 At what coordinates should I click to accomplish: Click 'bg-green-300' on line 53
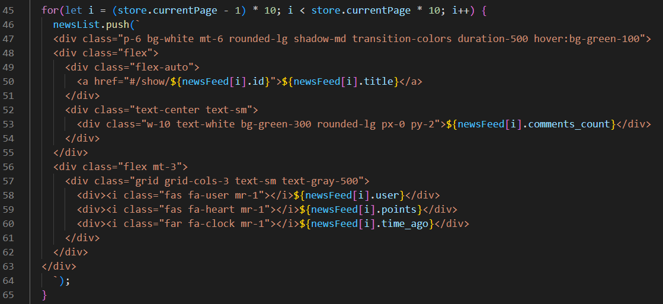tap(276, 124)
